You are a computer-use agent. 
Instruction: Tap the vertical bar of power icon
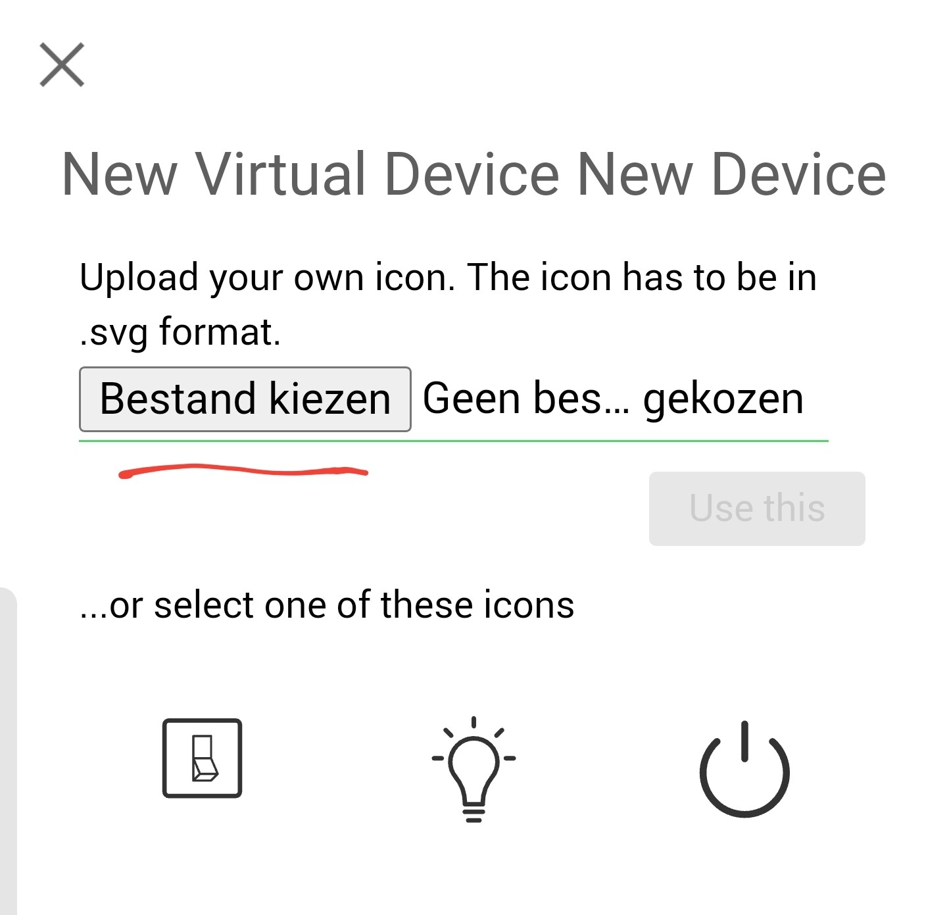tap(744, 741)
